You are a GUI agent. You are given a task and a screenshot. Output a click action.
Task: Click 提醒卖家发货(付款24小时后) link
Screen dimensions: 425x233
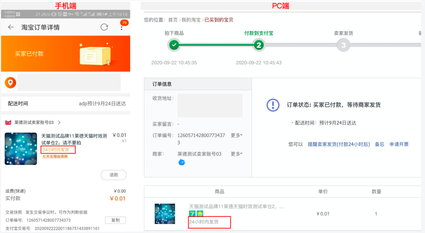point(339,144)
